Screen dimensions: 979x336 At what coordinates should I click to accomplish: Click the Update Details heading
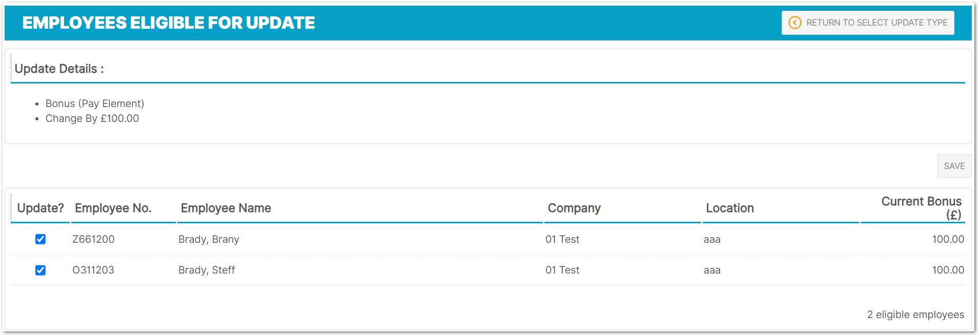(59, 69)
